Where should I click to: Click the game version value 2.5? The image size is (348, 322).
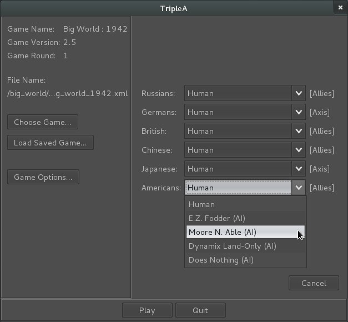click(x=70, y=42)
